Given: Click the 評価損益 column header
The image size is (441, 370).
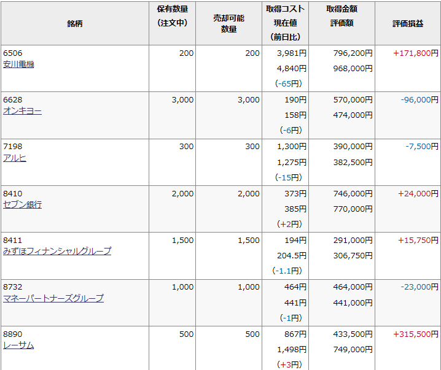Looking at the screenshot, I should 408,23.
